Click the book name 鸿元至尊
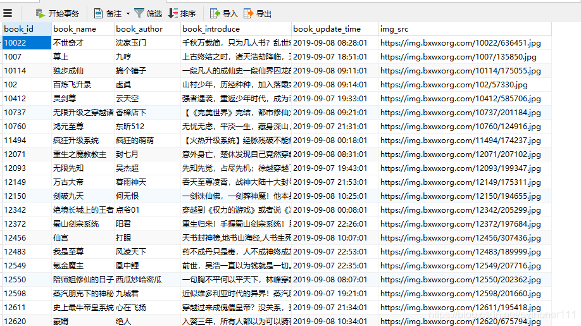Viewport: 581px width, 326px height. [x=68, y=127]
